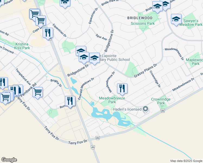Viewport: 203px width, 163px height.
Task: Click the front shopping cart marker near Cope Dr
Action: [40, 21]
